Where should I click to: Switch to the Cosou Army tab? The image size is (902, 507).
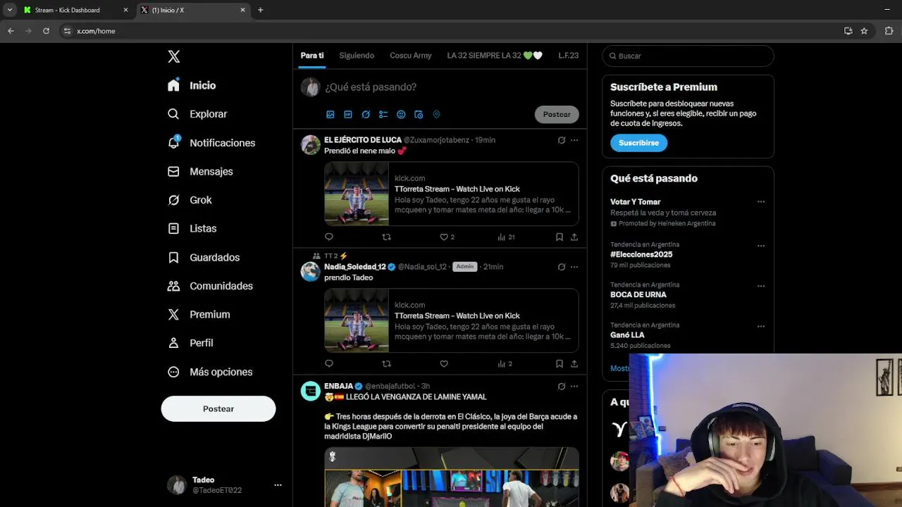[x=410, y=56]
